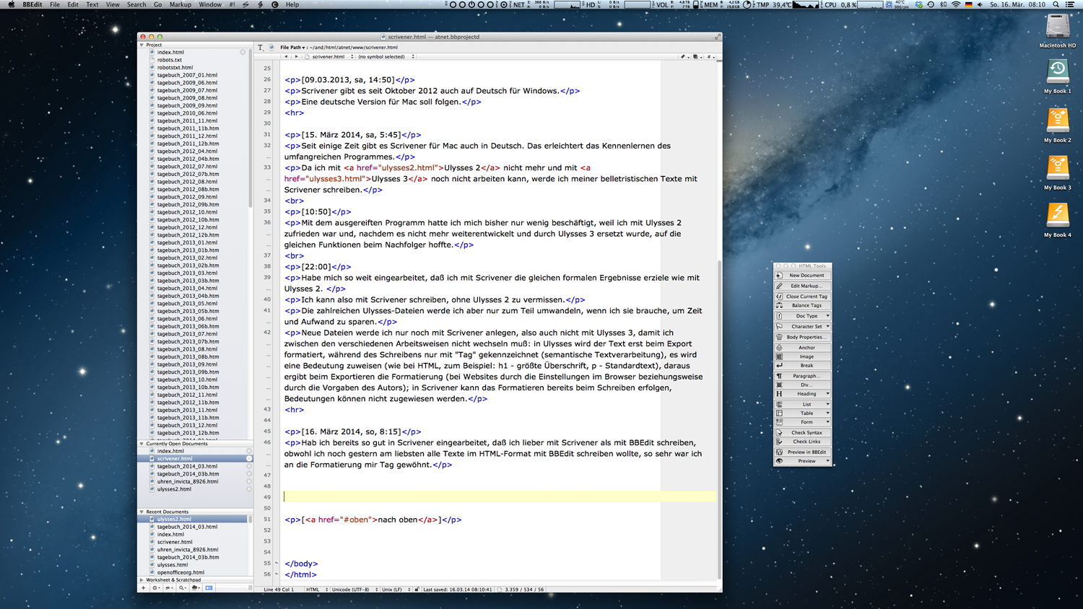Open the Text menu
The height and width of the screenshot is (609, 1083).
click(92, 4)
